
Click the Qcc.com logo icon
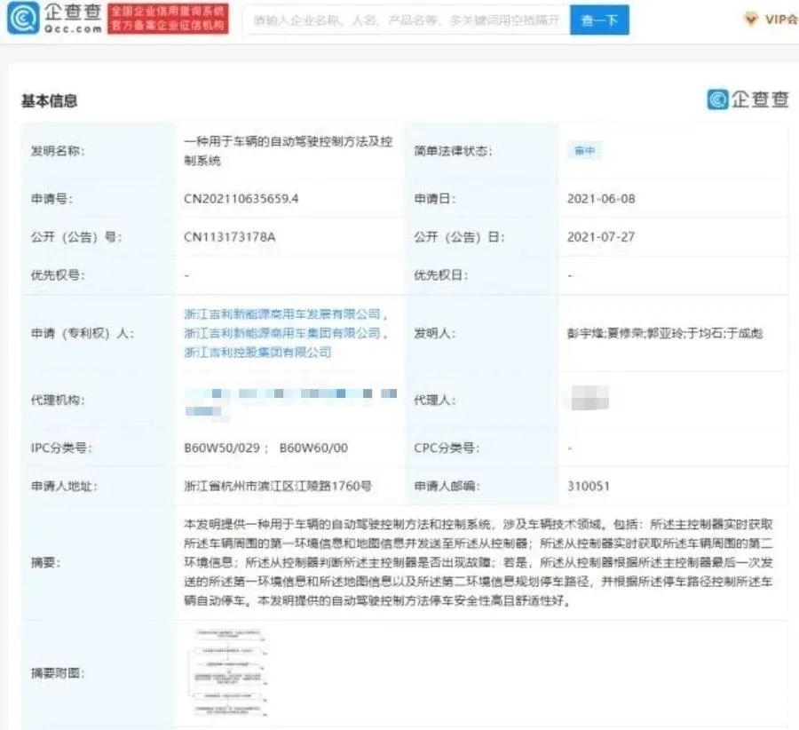coord(23,18)
